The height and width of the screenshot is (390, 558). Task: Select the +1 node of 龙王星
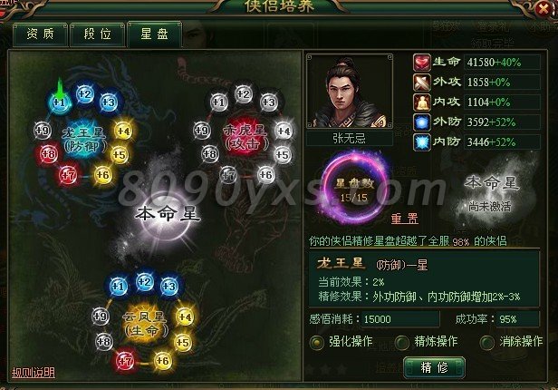[59, 102]
